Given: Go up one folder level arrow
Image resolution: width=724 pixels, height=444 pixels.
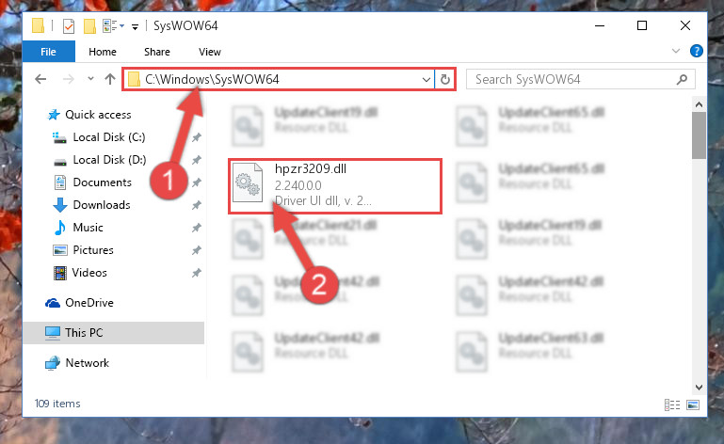Looking at the screenshot, I should (x=110, y=79).
